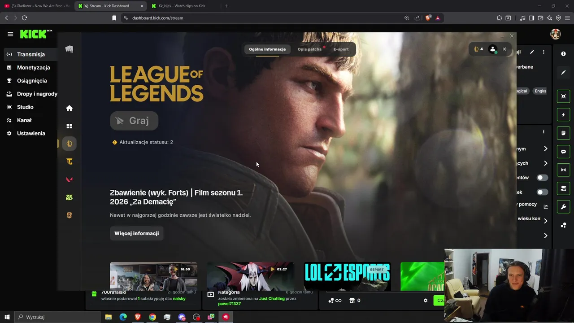Open the Riot client home icon
The height and width of the screenshot is (323, 574).
69,108
